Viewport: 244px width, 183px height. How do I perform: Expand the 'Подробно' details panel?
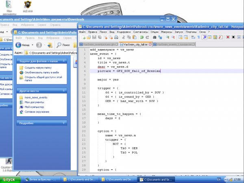(x=64, y=122)
